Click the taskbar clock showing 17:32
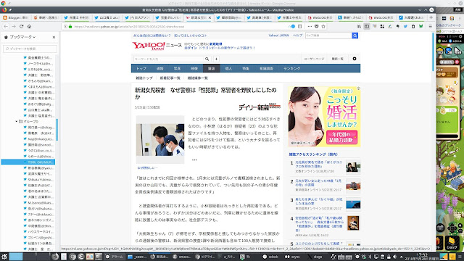The image size is (464, 261). coord(422,257)
